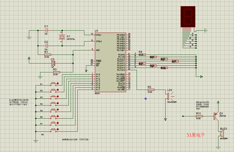Click the Chinese note above resistor R11

203,106
